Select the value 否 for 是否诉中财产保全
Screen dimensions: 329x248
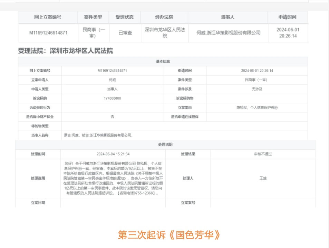112,117
